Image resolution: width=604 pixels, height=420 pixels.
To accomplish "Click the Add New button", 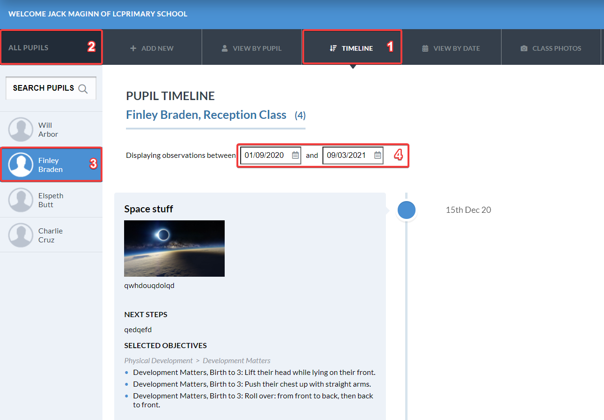I will [152, 47].
